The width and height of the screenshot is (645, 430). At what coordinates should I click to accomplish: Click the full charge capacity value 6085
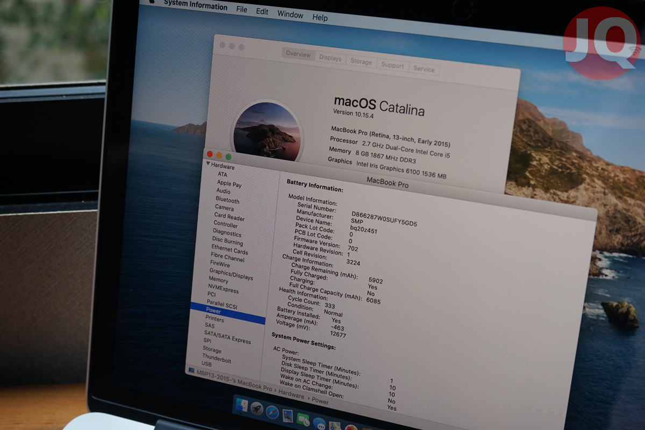373,301
